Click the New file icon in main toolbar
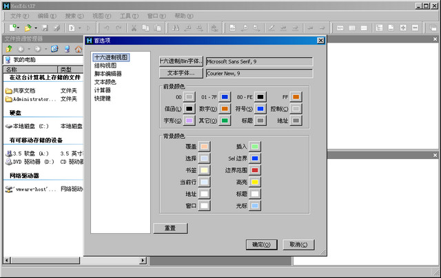Viewport: 441px width, 278px height. (x=12, y=27)
